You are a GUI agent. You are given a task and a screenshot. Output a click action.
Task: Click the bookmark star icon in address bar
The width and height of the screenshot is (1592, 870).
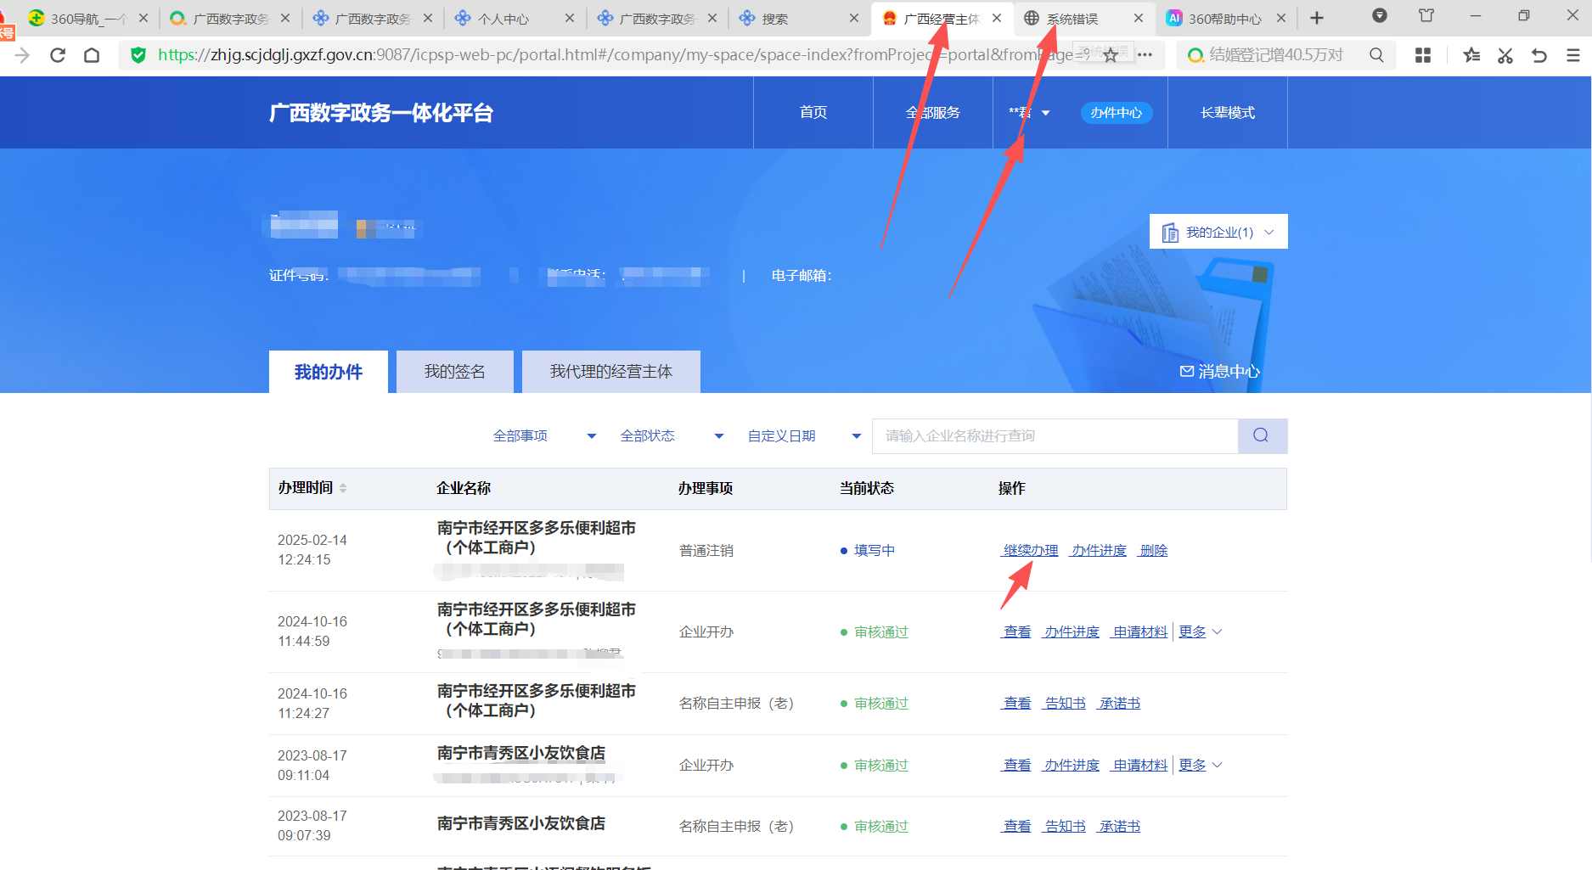(x=1111, y=55)
